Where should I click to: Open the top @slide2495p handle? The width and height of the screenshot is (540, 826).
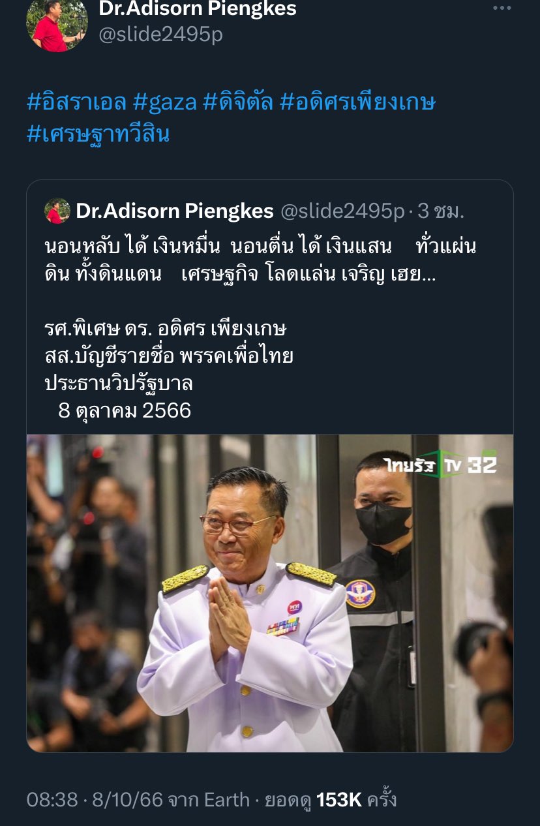pos(160,34)
